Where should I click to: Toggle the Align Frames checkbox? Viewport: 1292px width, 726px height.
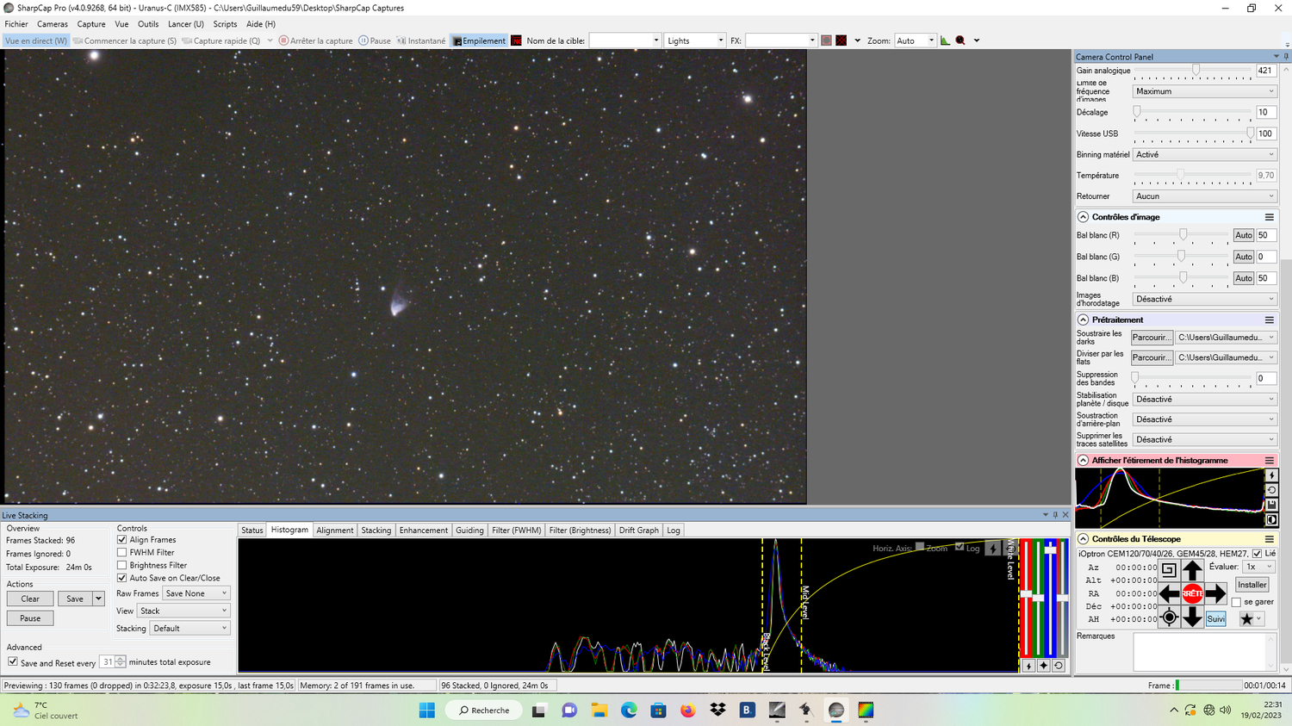click(121, 540)
